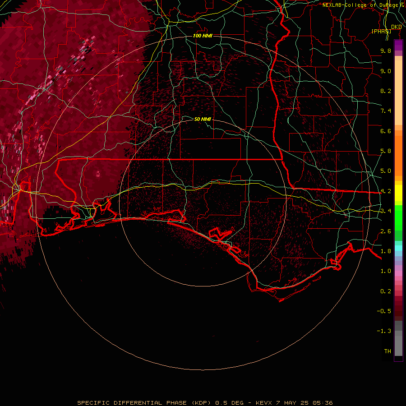Image resolution: width=406 pixels, height=406 pixels.
Task: Click the [PHAS] unit label
Action: [381, 31]
